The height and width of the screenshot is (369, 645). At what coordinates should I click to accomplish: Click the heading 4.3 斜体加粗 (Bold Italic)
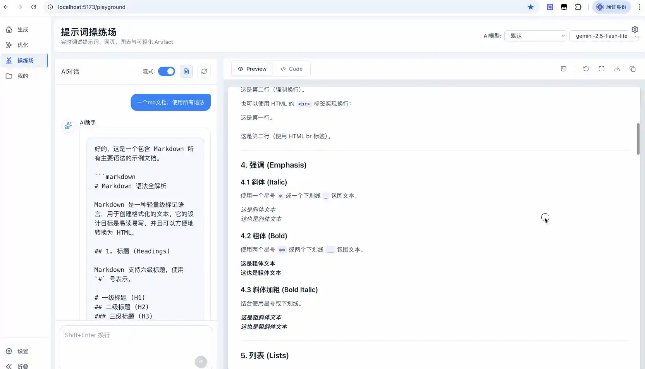[x=279, y=290]
